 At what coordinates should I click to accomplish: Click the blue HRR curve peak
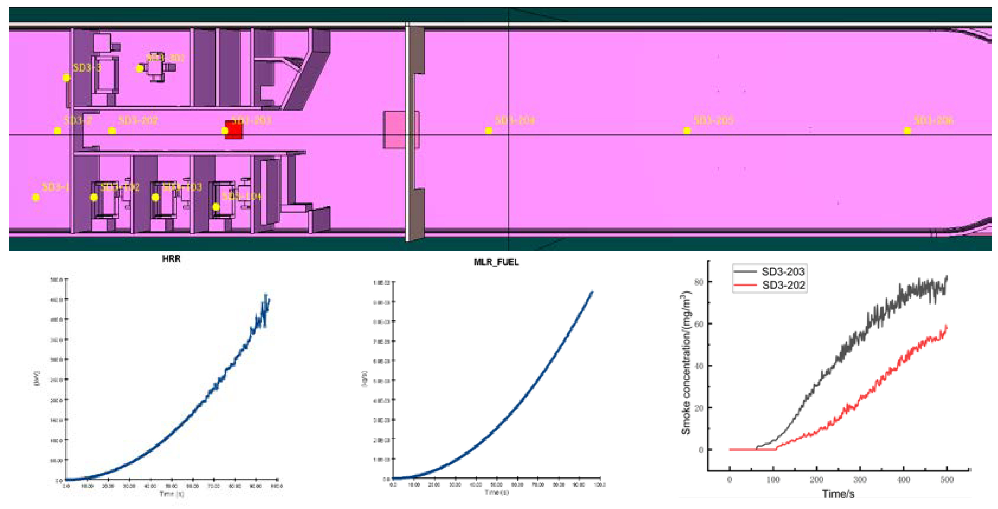click(266, 296)
